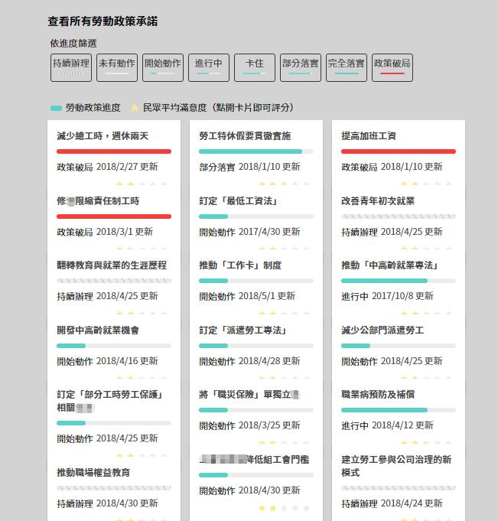Viewport: 498px width, 521px height.
Task: Click first rating star under 降低組工會門檻 card
Action: coord(262,508)
